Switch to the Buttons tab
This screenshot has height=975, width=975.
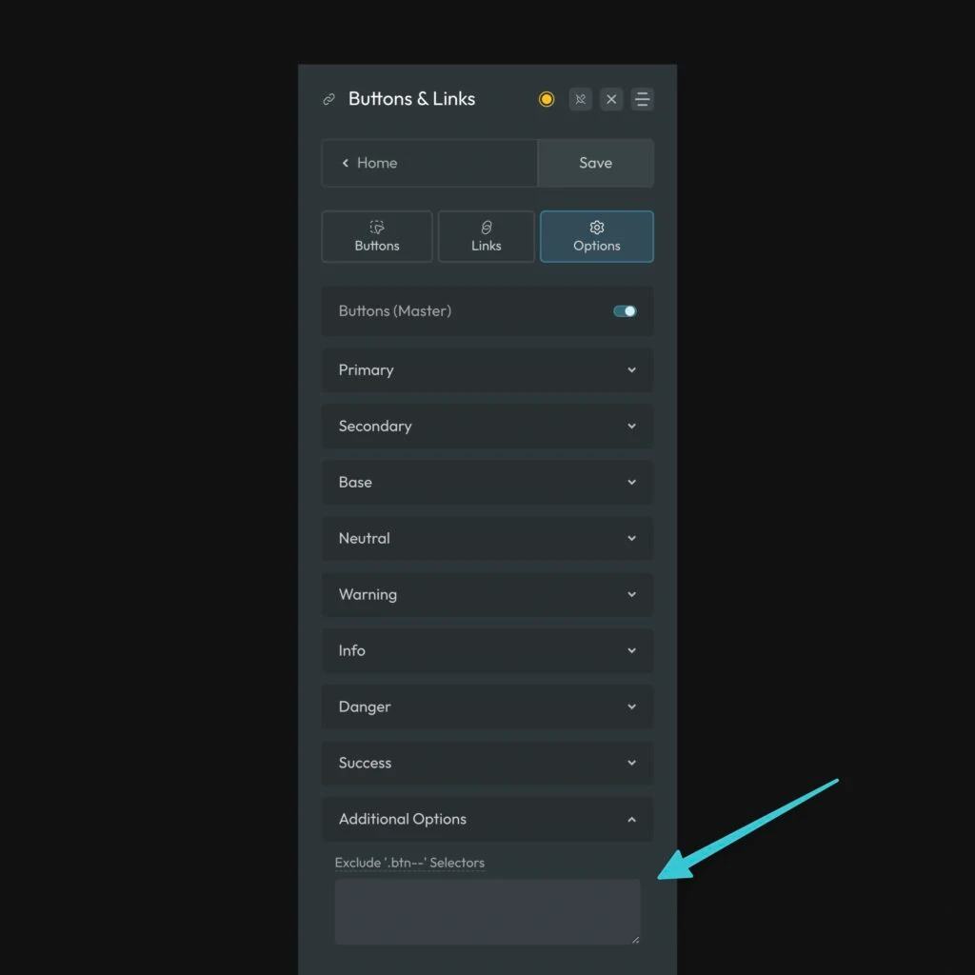(377, 236)
